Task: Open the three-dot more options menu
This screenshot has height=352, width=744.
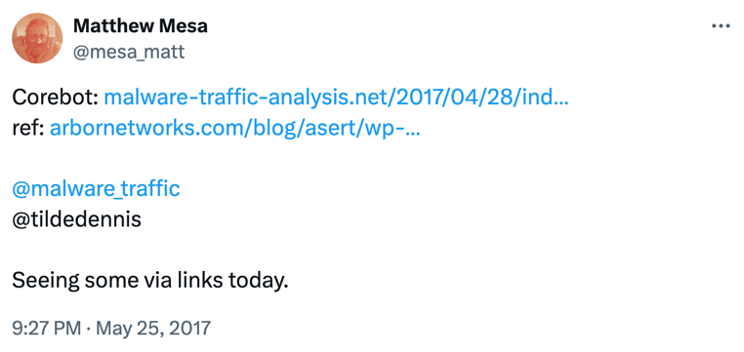Action: point(721,26)
